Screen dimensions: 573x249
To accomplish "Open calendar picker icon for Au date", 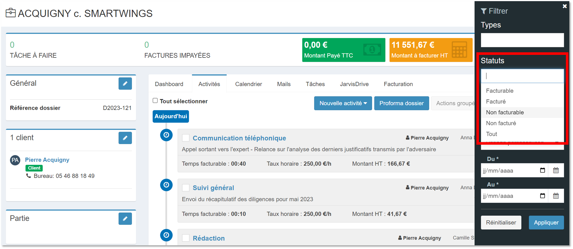I will 556,196.
